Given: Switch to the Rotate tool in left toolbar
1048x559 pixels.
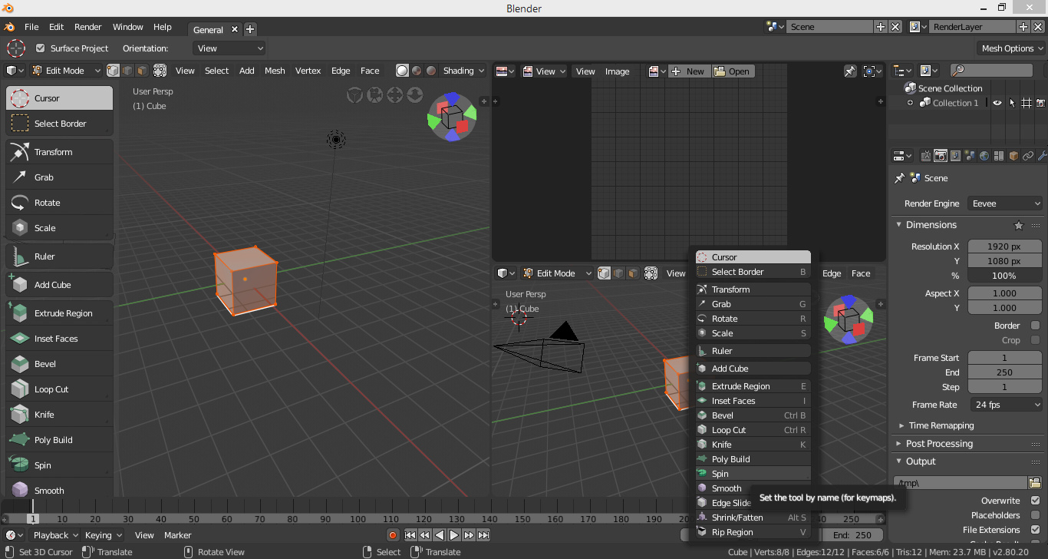Looking at the screenshot, I should [x=60, y=203].
